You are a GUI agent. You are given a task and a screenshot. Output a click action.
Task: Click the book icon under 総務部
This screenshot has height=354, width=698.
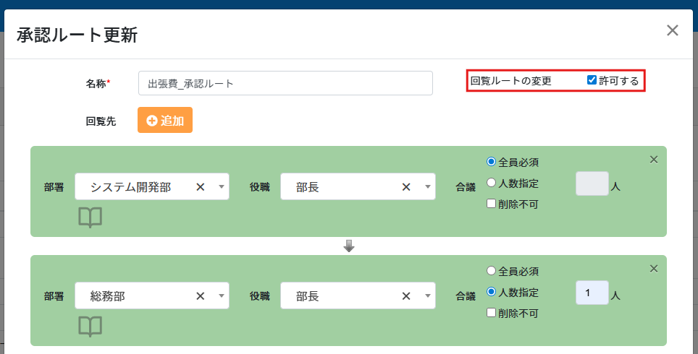[x=90, y=326]
